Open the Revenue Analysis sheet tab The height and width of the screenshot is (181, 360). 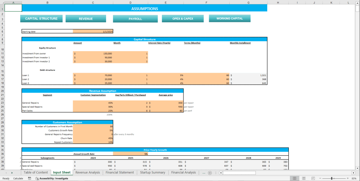pyautogui.click(x=88, y=173)
